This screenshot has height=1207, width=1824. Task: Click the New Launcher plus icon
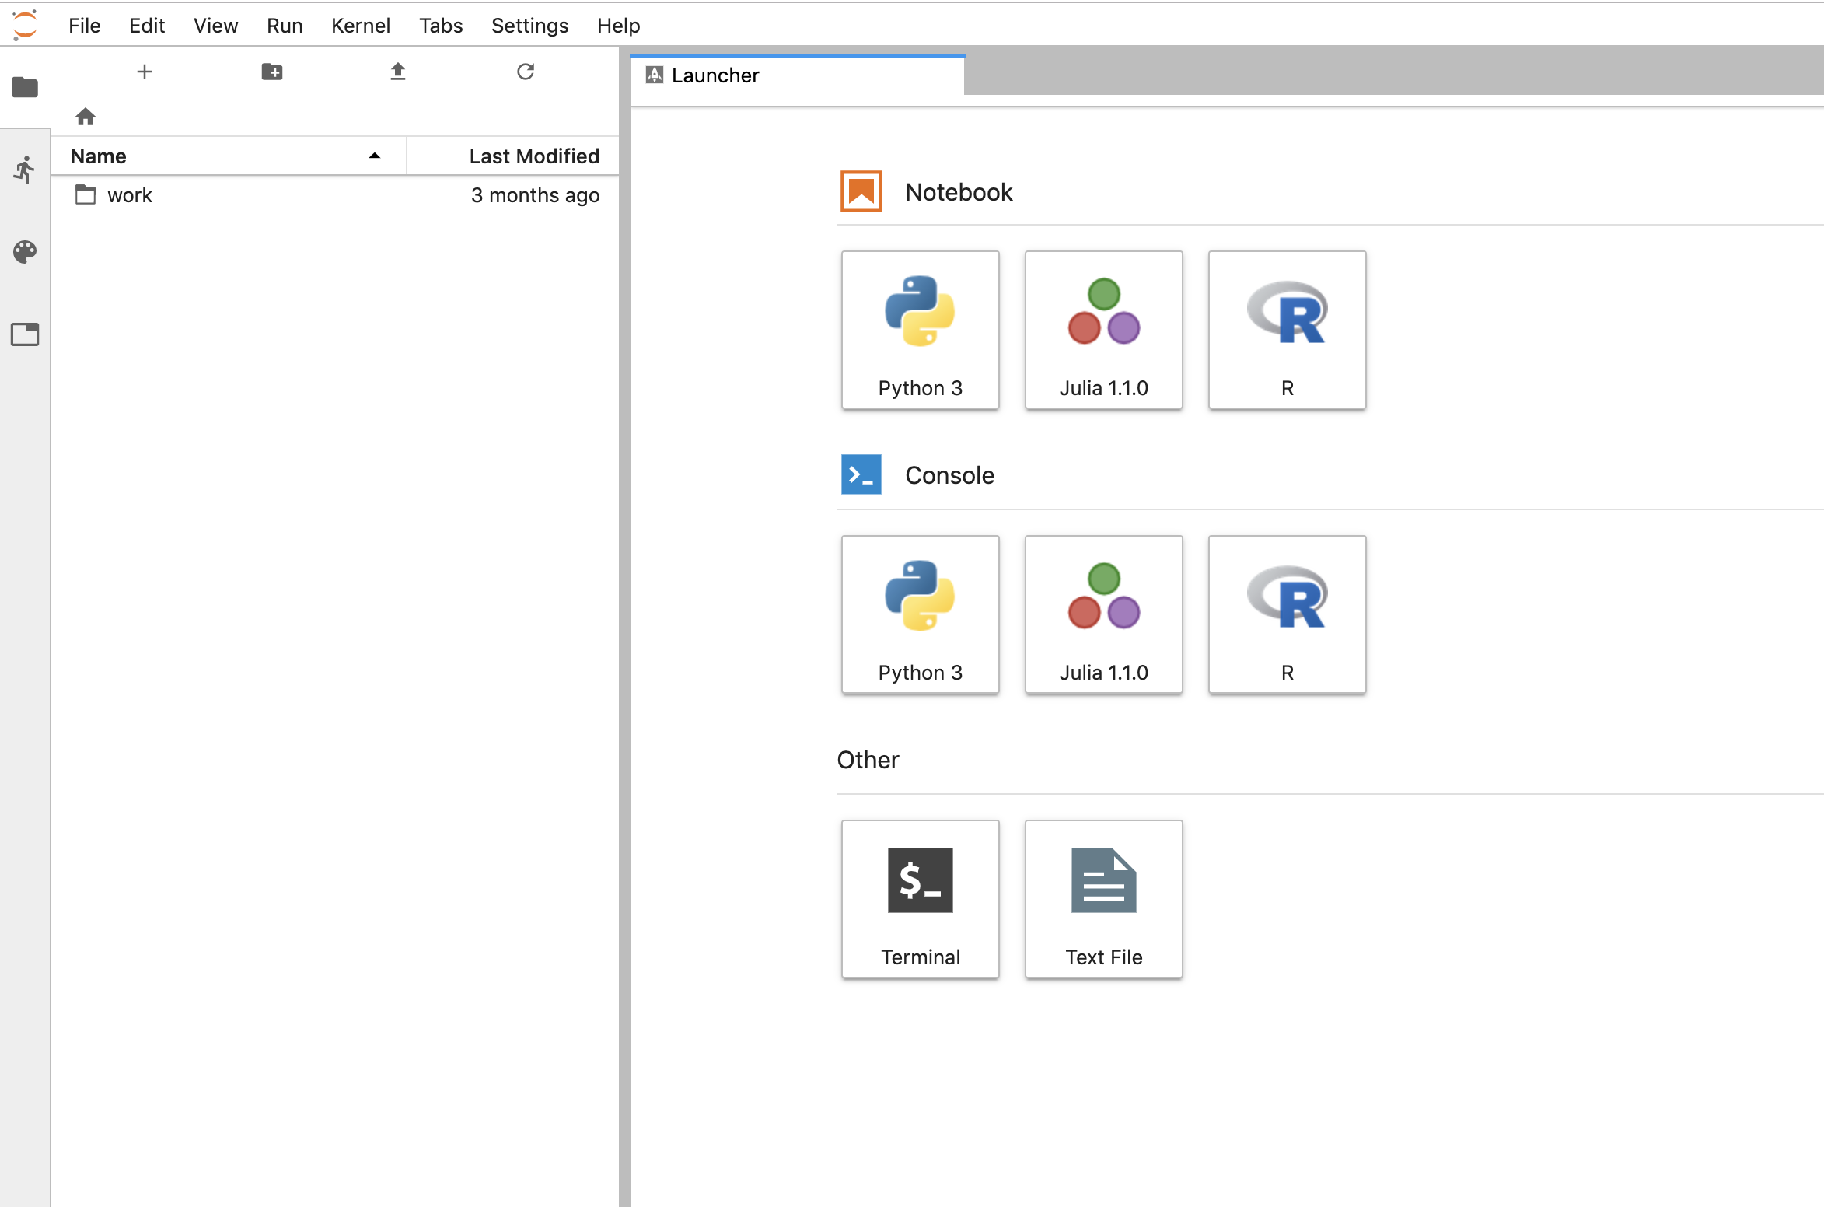[145, 72]
